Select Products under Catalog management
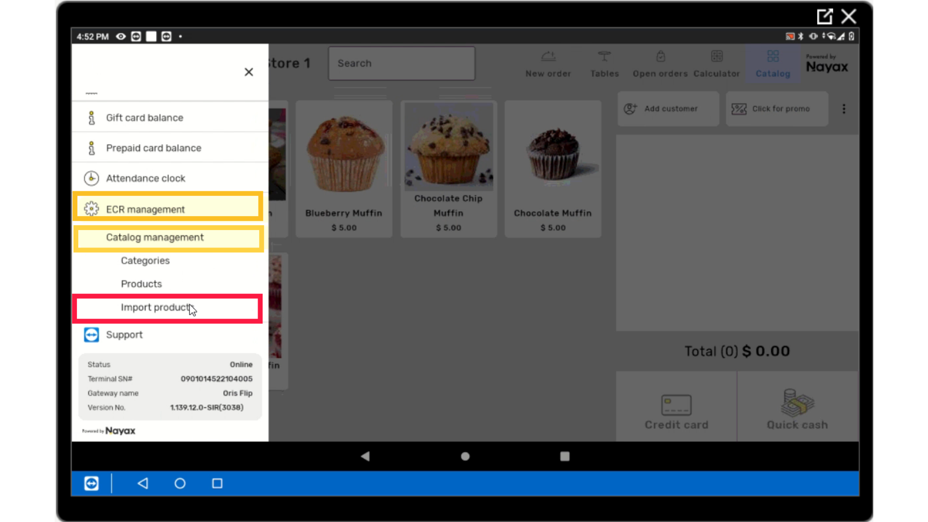Viewport: 928px width, 522px height. click(x=141, y=284)
